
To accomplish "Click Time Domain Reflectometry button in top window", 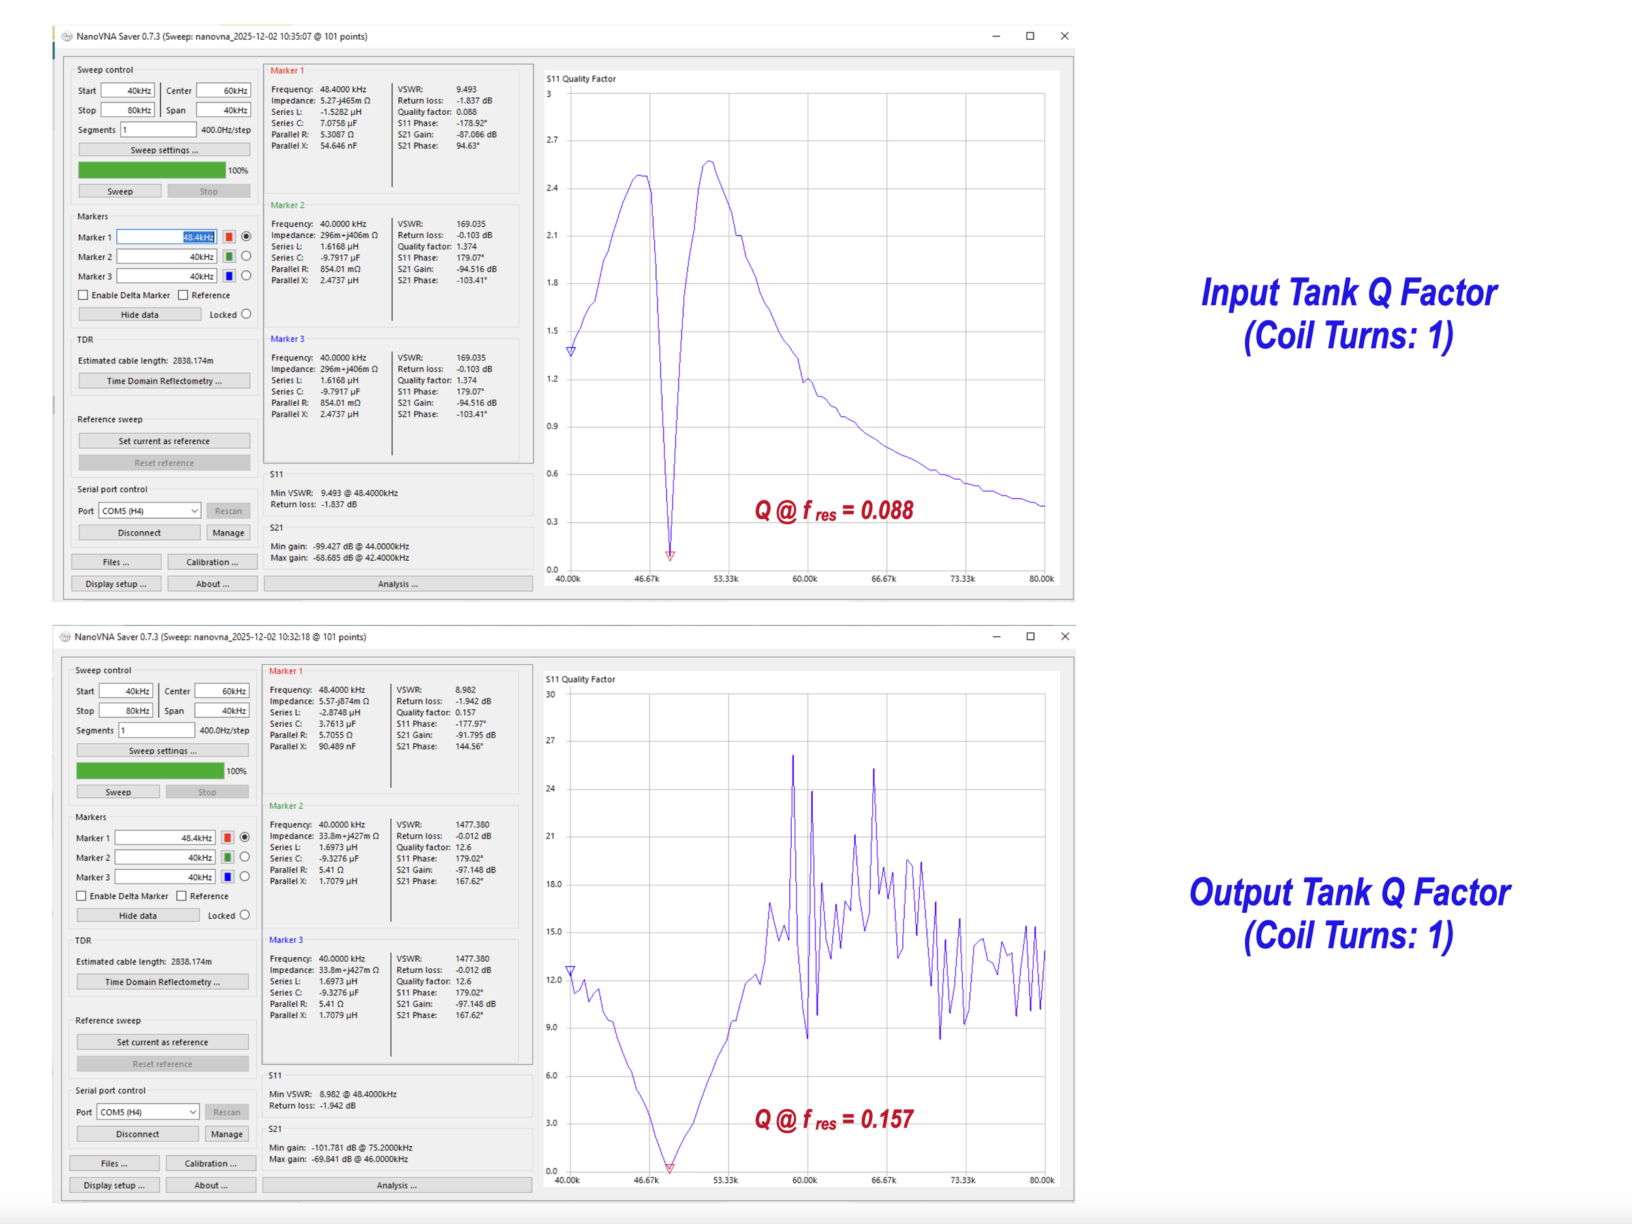I will click(x=164, y=381).
